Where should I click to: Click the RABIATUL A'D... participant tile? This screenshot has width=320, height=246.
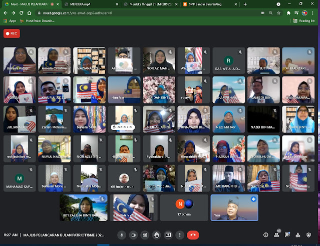click(x=228, y=60)
